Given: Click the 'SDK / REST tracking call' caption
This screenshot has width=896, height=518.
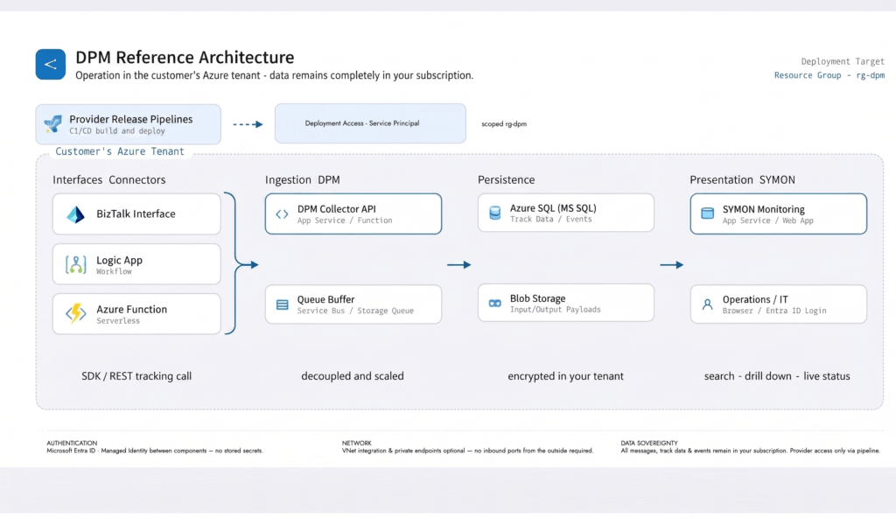Looking at the screenshot, I should point(136,376).
